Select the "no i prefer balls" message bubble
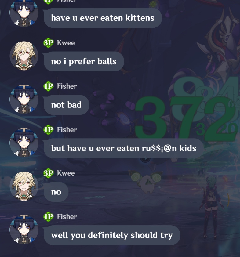 click(83, 61)
